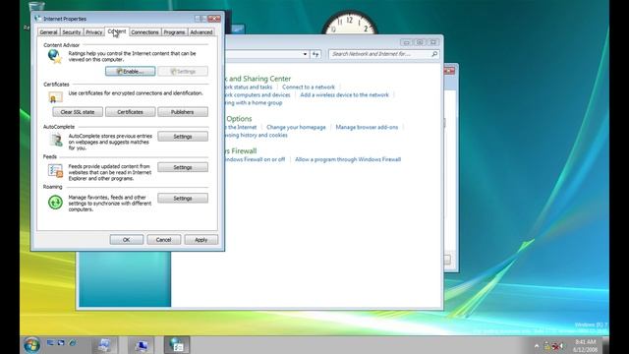The height and width of the screenshot is (354, 629).
Task: Open the first pinned taskbar program
Action: point(105,345)
